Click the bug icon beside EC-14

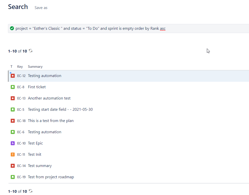click(12, 165)
